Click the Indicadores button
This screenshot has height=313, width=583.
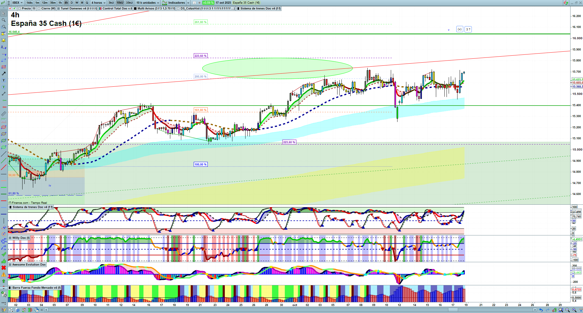[x=174, y=3]
